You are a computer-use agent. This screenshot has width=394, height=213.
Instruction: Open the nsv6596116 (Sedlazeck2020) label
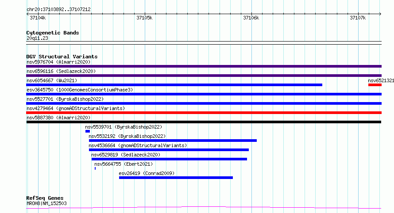[61, 71]
